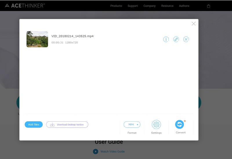This screenshot has width=232, height=159.
Task: Open the shopping bag cart icon
Action: point(209,6)
